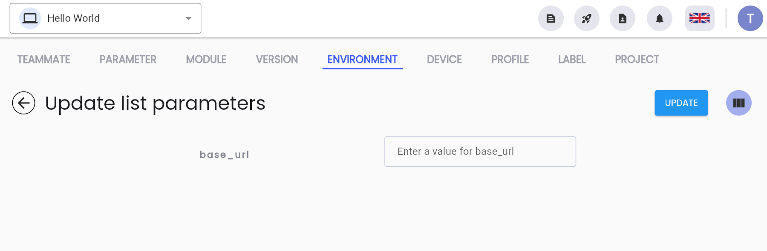Select the LABEL tab
The image size is (767, 251).
(572, 60)
